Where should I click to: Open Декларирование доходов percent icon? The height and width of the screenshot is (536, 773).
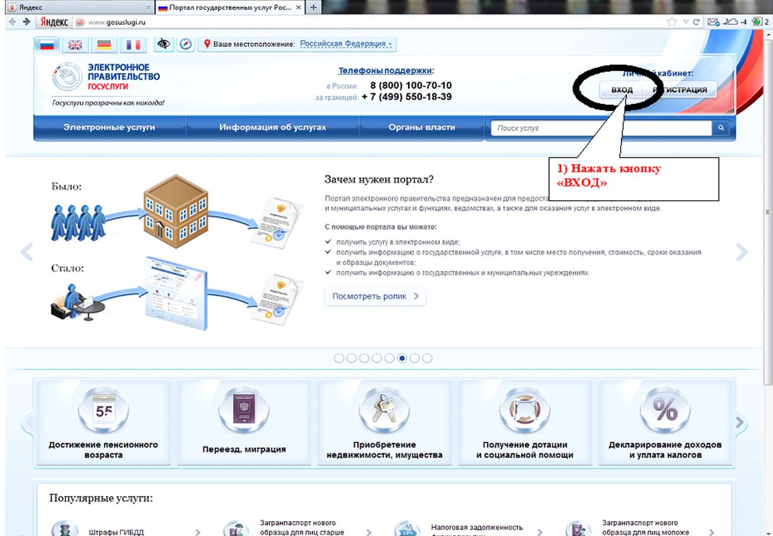tap(665, 410)
